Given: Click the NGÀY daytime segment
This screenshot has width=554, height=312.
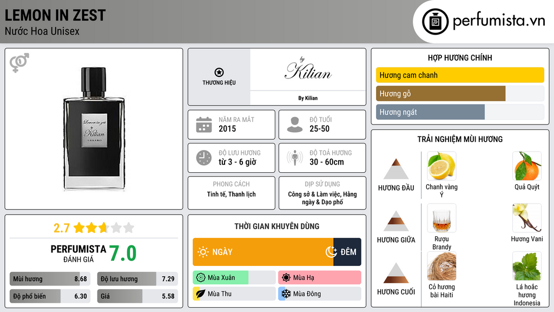Looking at the screenshot, I should (263, 252).
